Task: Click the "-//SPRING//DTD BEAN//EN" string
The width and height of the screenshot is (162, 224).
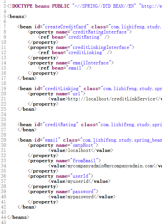Action: pos(104,6)
